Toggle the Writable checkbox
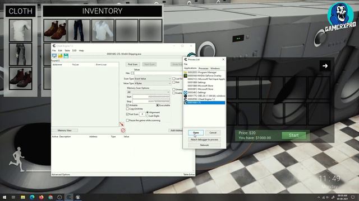The width and height of the screenshot is (359, 201). (x=127, y=106)
